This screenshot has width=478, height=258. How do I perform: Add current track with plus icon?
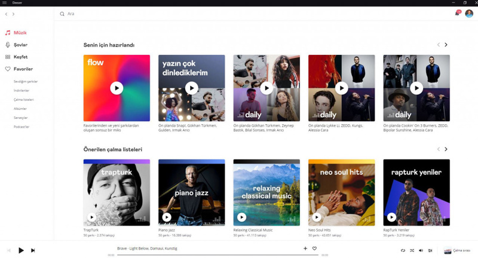pyautogui.click(x=305, y=248)
